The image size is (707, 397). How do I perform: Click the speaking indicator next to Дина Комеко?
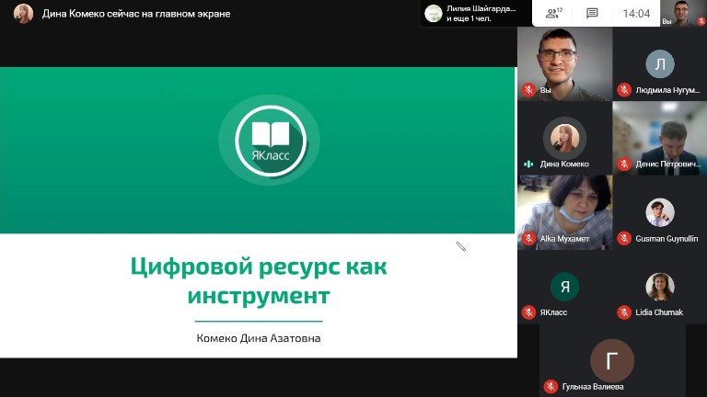point(528,164)
